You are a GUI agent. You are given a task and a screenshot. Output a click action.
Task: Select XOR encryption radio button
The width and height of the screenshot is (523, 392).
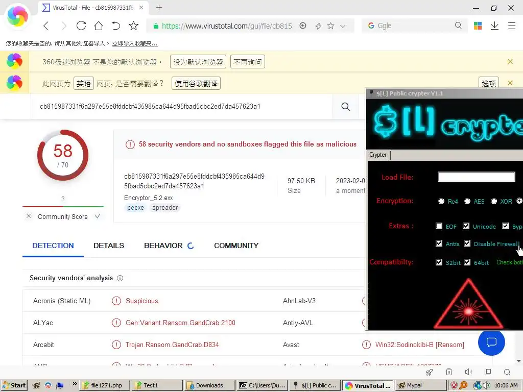pos(494,201)
